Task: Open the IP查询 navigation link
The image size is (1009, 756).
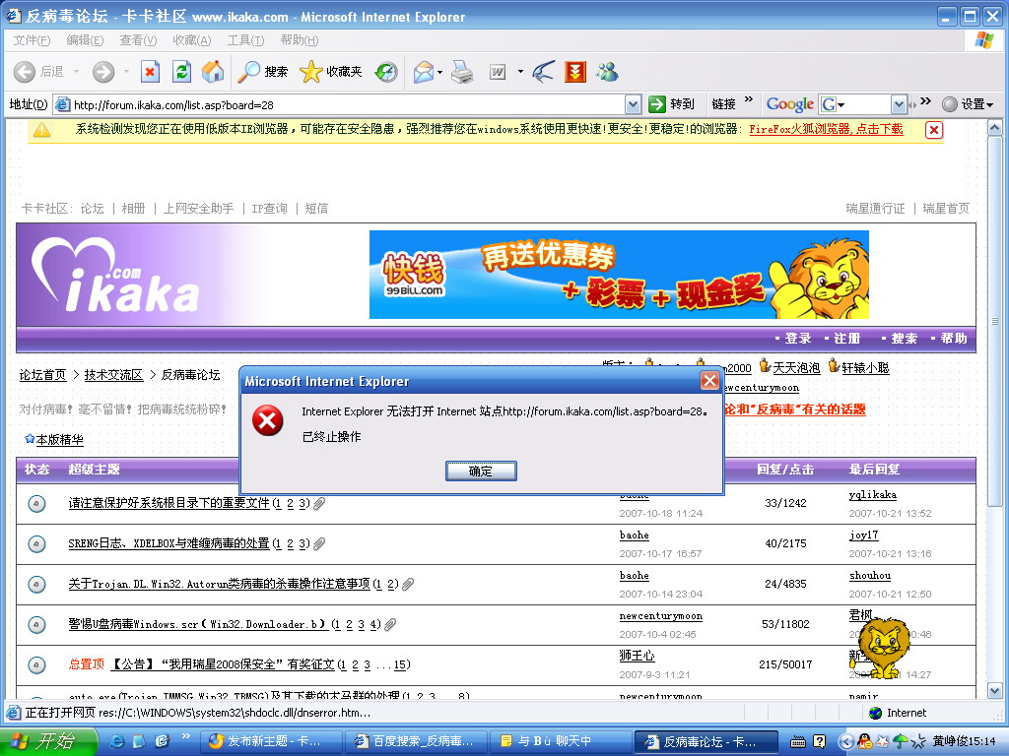Action: point(269,209)
